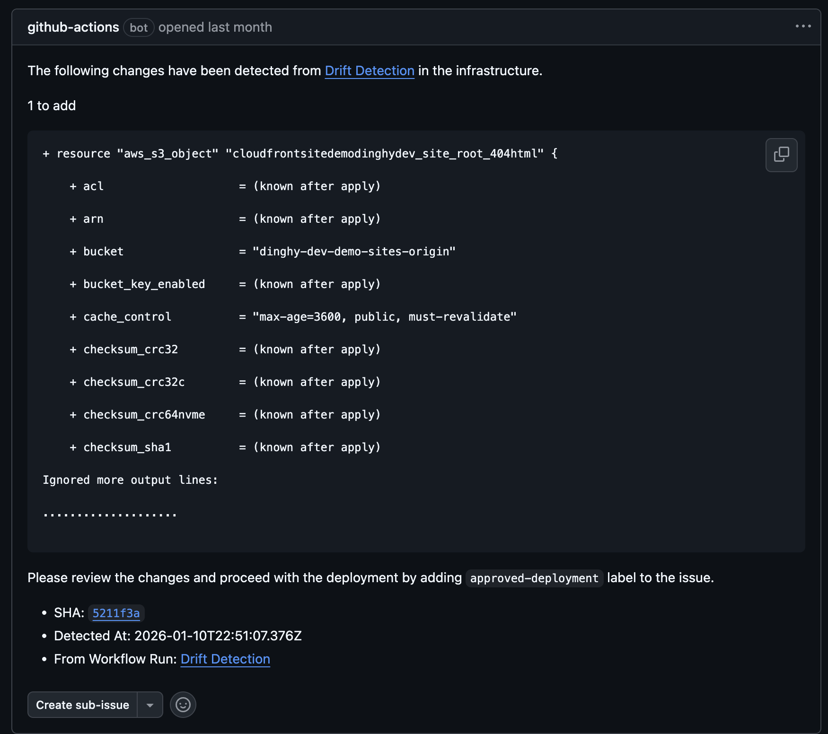
Task: Click the Detected At timestamp bullet
Action: click(177, 636)
